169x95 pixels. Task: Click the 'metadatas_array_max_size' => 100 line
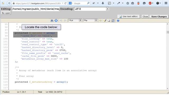coord(44,59)
